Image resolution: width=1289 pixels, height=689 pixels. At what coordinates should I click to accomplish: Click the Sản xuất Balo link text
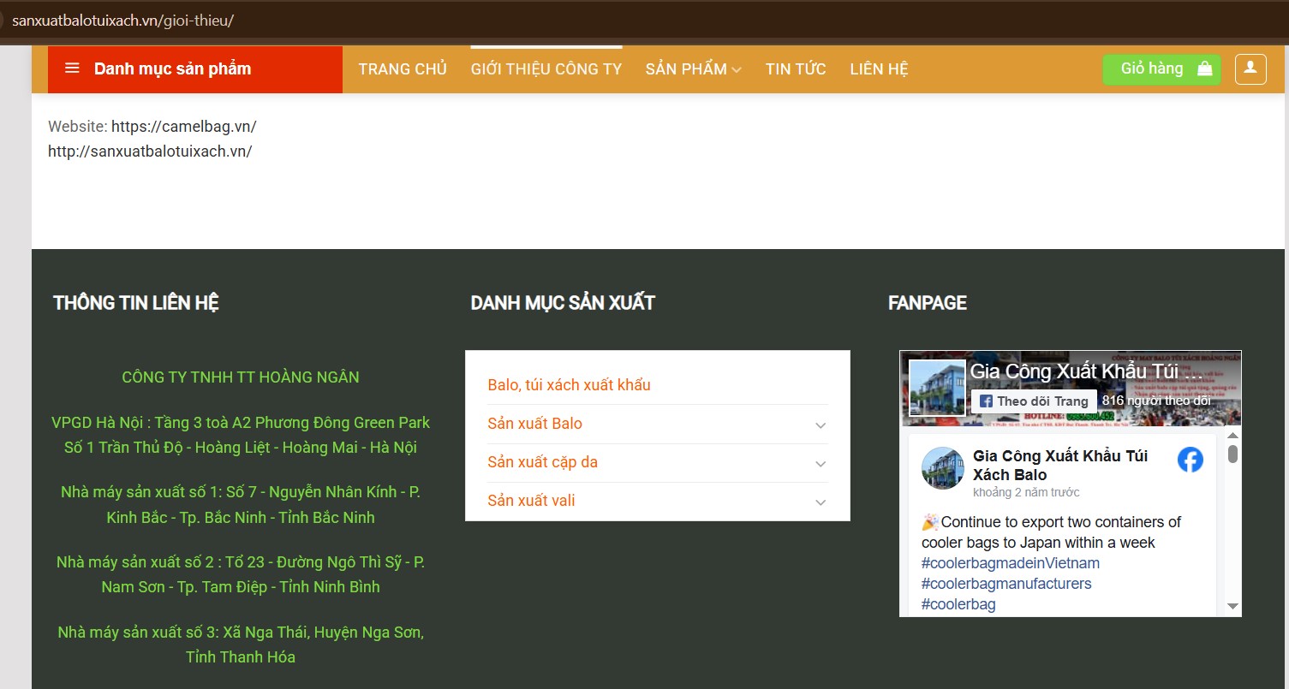534,424
